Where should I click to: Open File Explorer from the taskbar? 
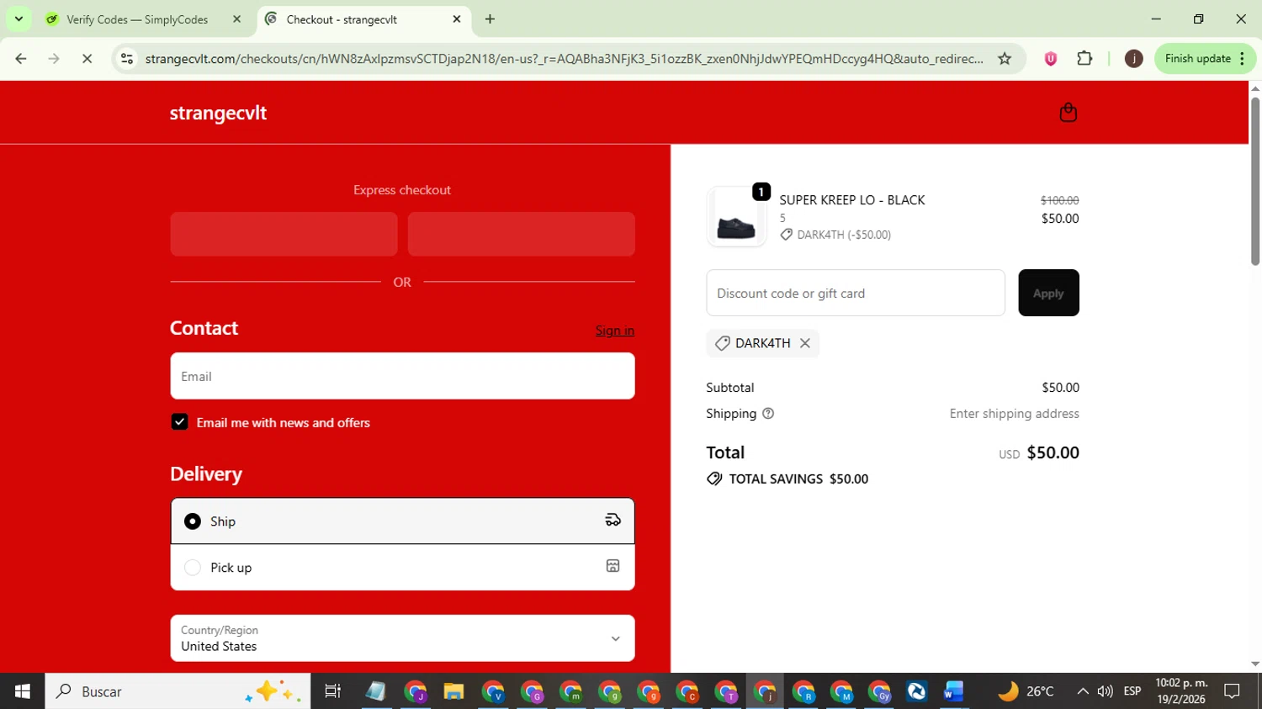coord(453,691)
